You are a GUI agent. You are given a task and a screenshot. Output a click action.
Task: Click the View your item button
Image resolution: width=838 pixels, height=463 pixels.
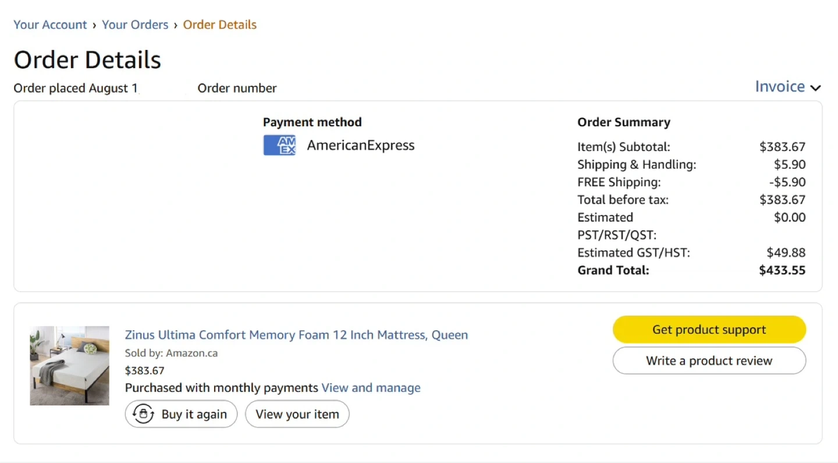(x=297, y=414)
